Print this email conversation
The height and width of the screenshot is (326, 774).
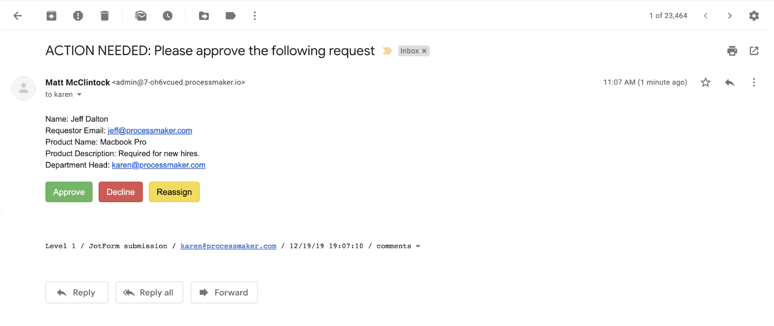[x=732, y=51]
